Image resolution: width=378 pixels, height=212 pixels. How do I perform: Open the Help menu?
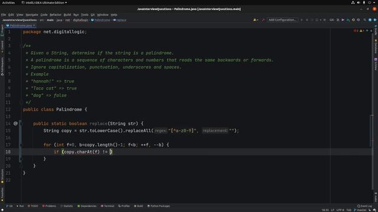114,15
